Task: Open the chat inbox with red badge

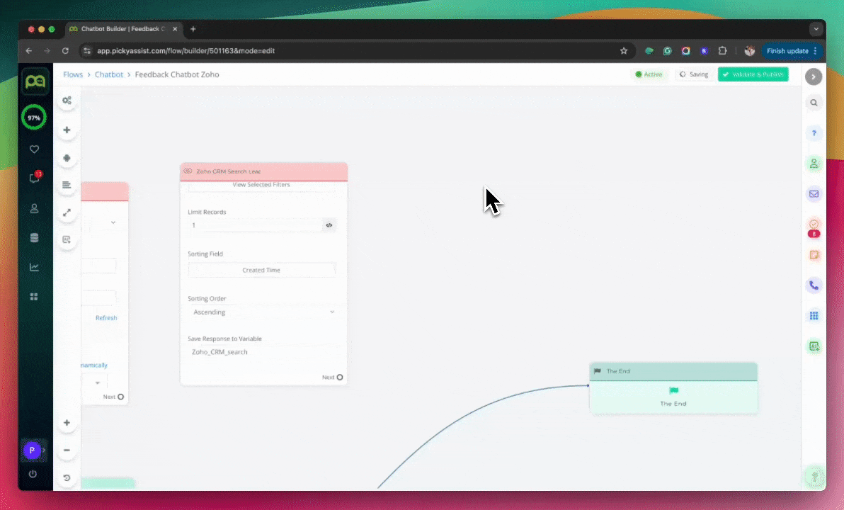Action: point(34,178)
